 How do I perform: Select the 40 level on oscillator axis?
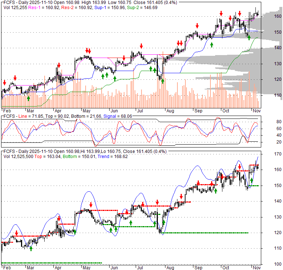point(279,135)
